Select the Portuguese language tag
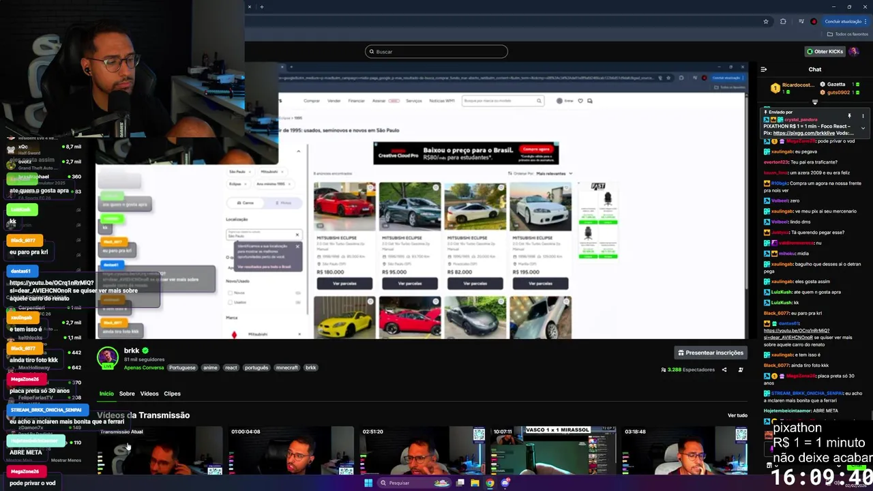Screen dimensions: 873x491 coord(182,368)
